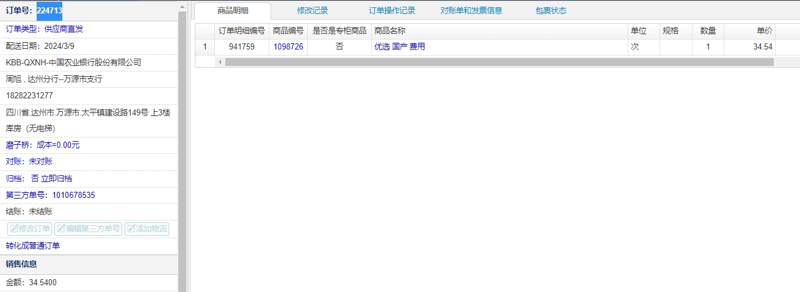800x292 pixels.
Task: Click product name 优选 国产 费用
Action: [399, 46]
